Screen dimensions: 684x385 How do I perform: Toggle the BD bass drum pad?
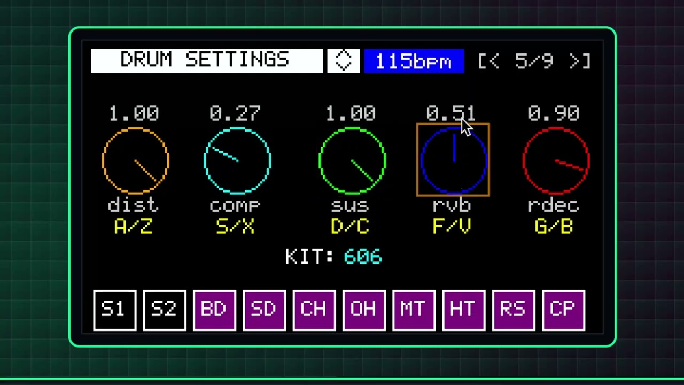pos(214,310)
